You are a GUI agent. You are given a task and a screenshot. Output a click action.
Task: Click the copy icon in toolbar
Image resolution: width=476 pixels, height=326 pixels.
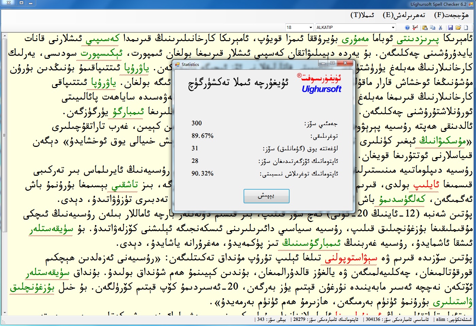pos(432,28)
